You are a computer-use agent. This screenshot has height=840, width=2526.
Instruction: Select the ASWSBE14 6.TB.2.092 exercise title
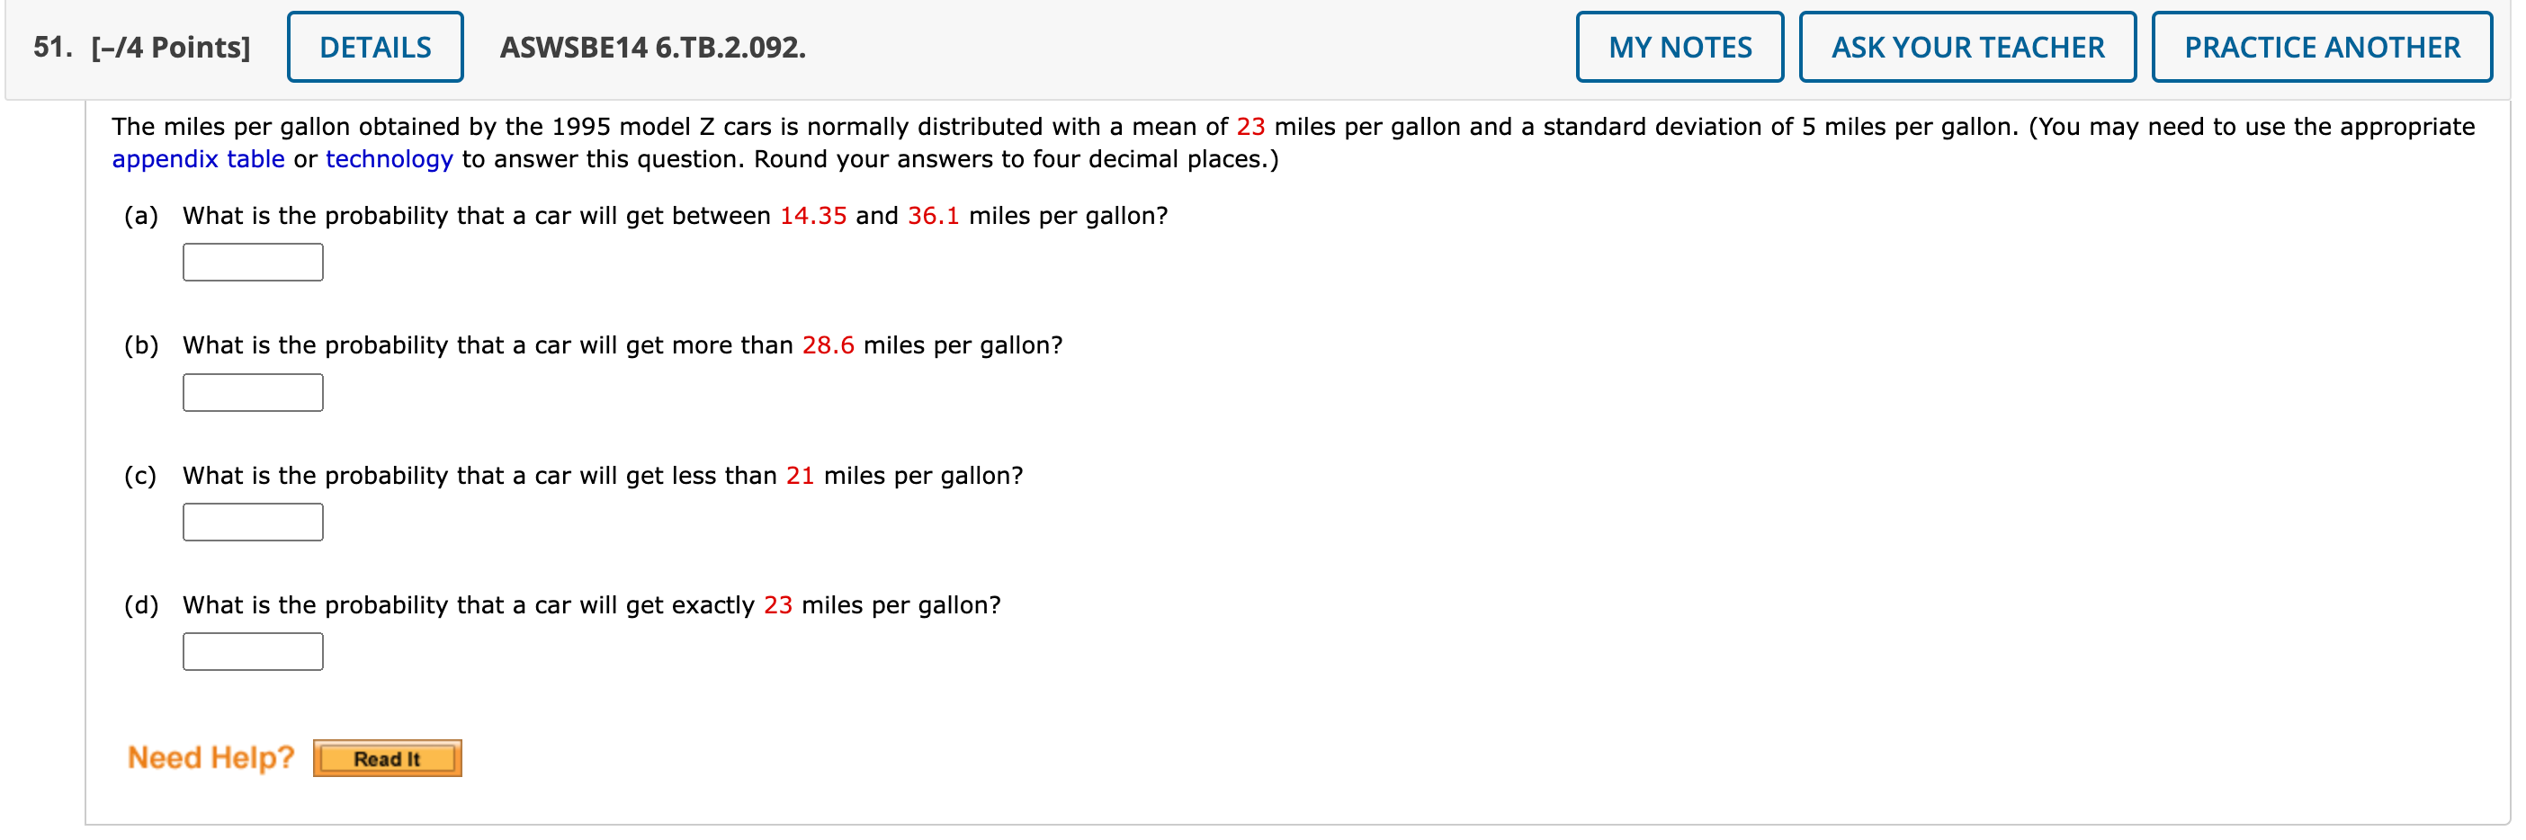pos(651,45)
